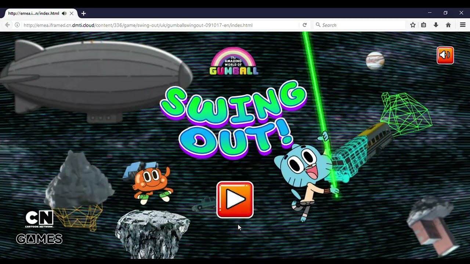The height and width of the screenshot is (264, 470).
Task: Restore down the browser window
Action: point(445,13)
